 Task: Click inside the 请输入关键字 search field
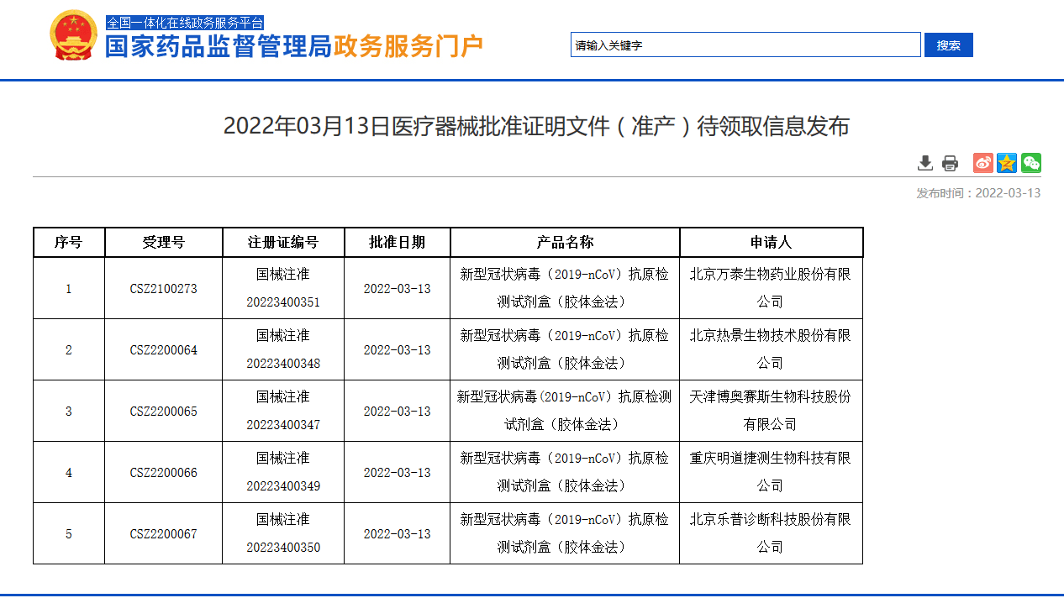[x=745, y=45]
